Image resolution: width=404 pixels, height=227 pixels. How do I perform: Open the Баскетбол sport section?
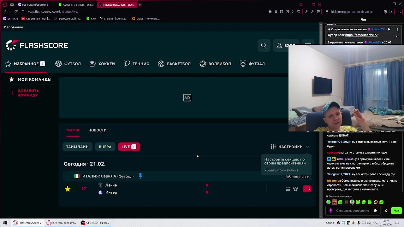coord(174,64)
